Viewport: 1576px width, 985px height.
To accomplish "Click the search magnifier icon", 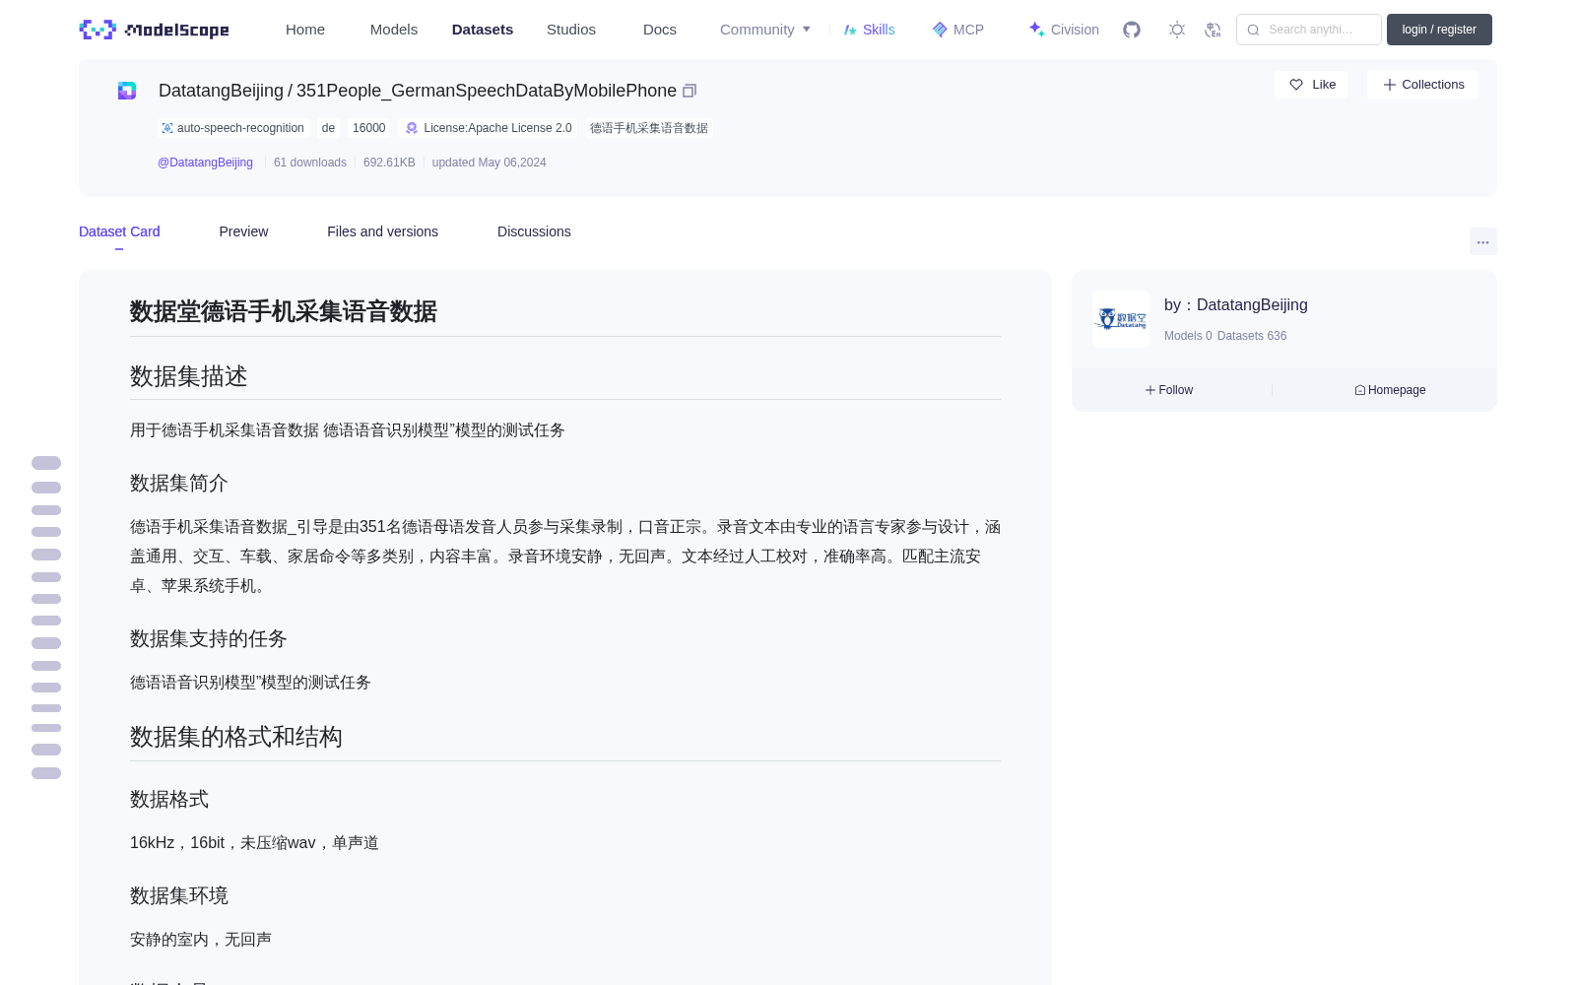I will tap(1253, 30).
